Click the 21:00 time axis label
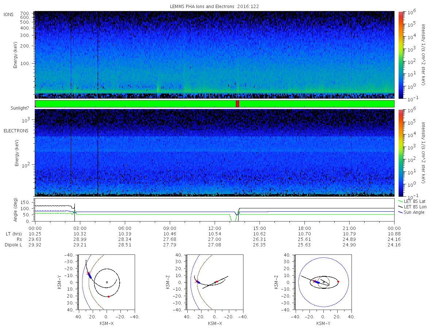The height and width of the screenshot is (329, 438). (x=349, y=227)
